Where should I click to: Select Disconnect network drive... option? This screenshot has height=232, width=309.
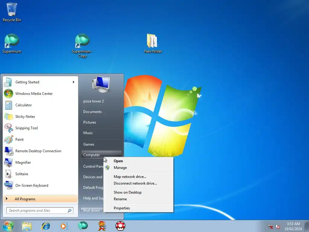pyautogui.click(x=138, y=183)
